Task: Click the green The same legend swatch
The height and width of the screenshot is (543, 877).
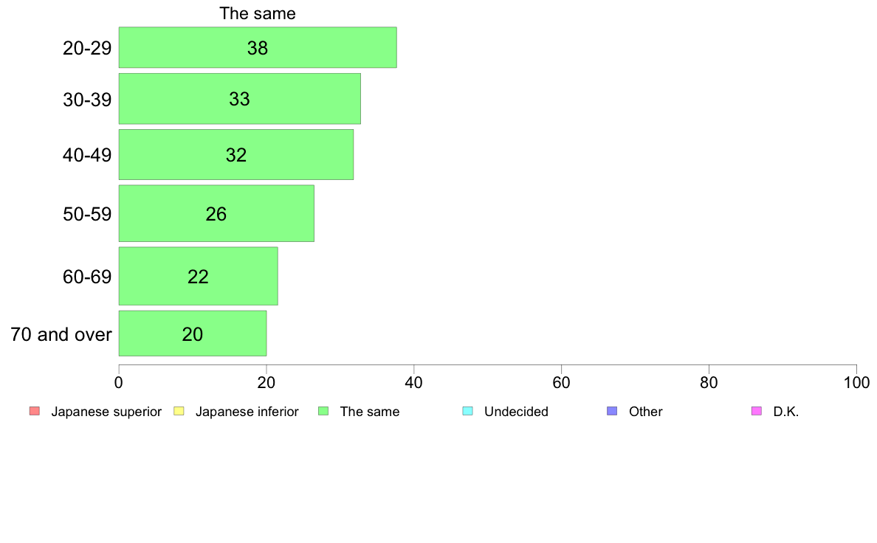Action: [323, 411]
